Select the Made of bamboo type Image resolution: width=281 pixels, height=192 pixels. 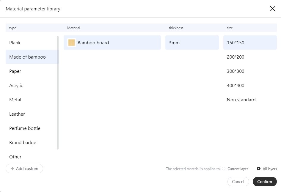coord(32,57)
